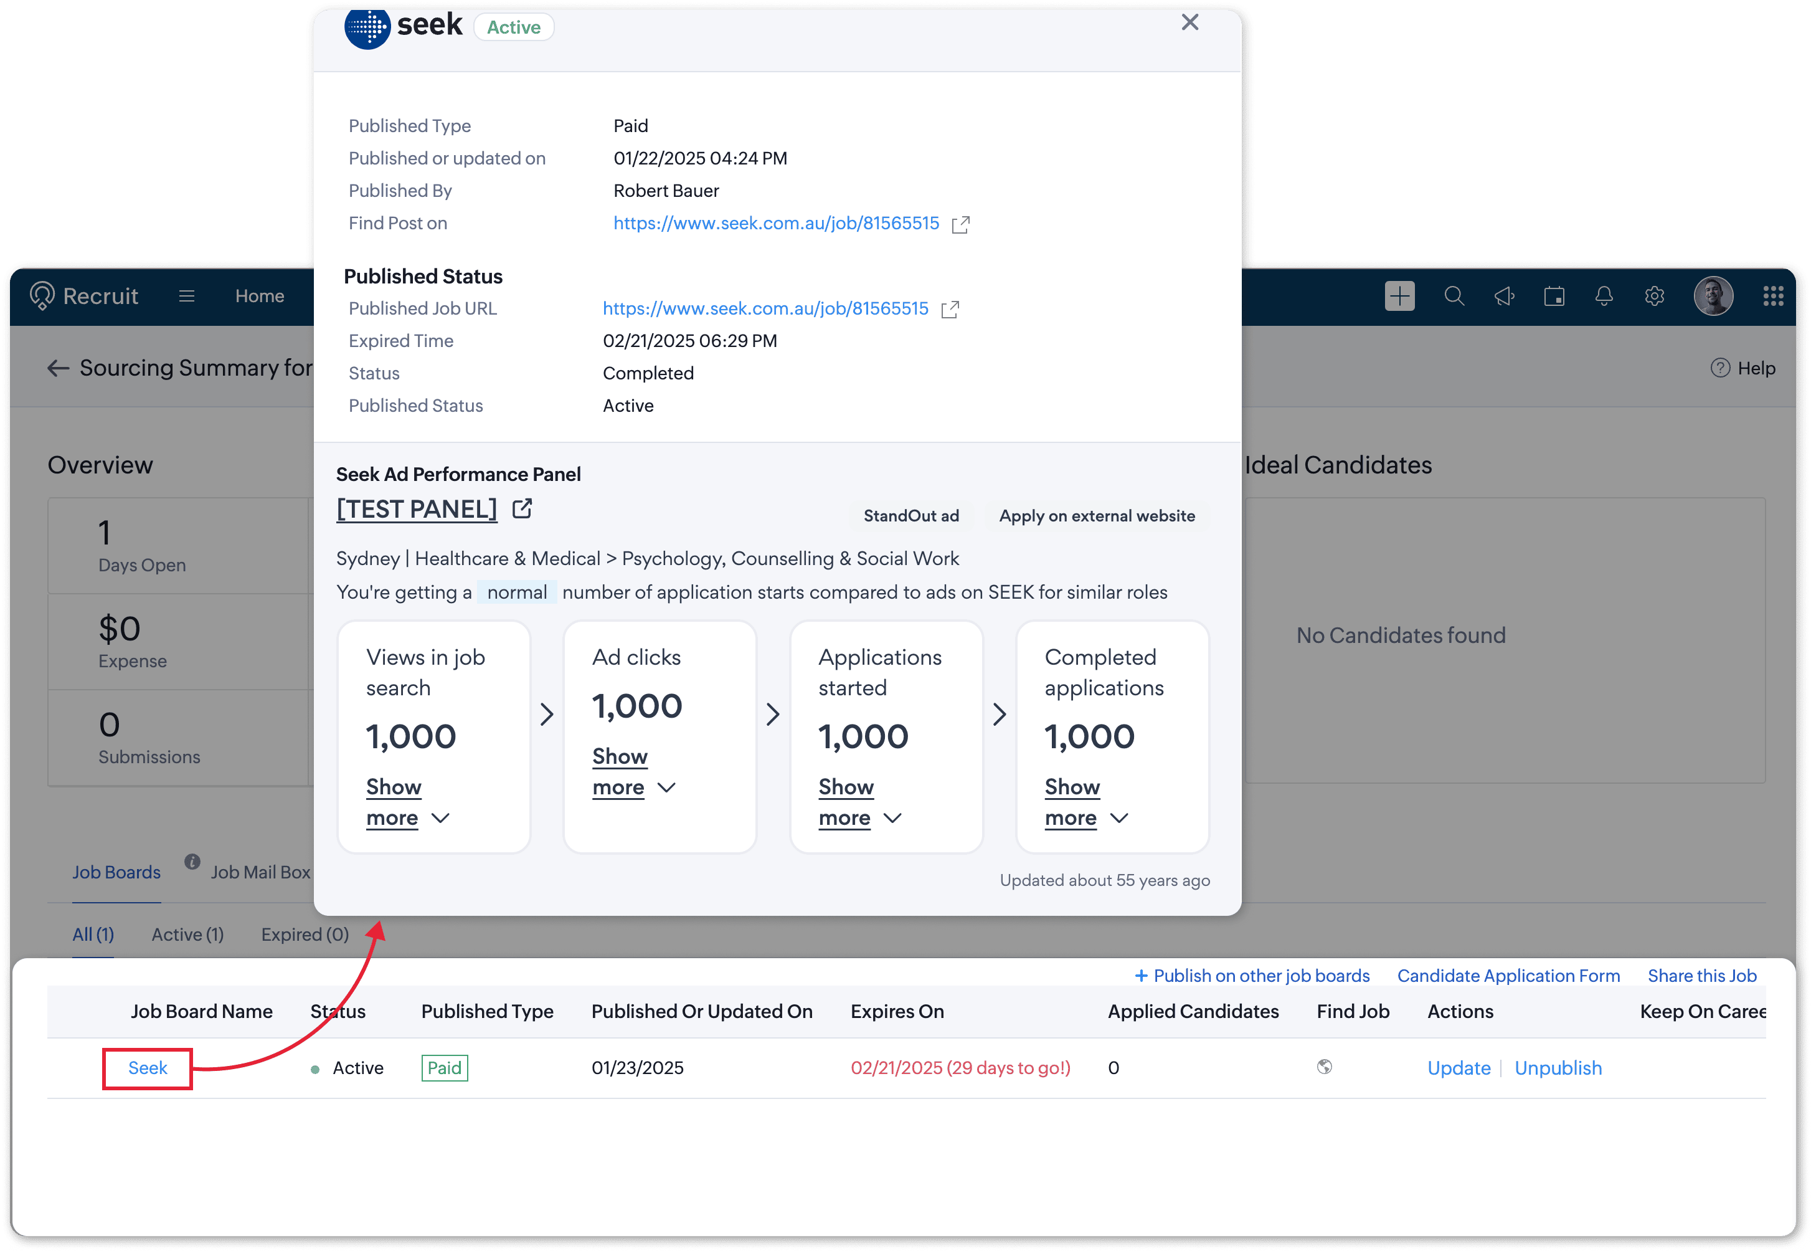Open the [TEST PANEL] link
This screenshot has width=1811, height=1251.
pyautogui.click(x=417, y=510)
